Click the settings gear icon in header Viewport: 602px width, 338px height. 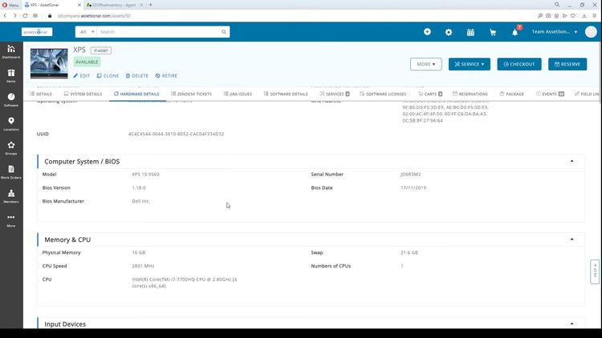(x=449, y=32)
